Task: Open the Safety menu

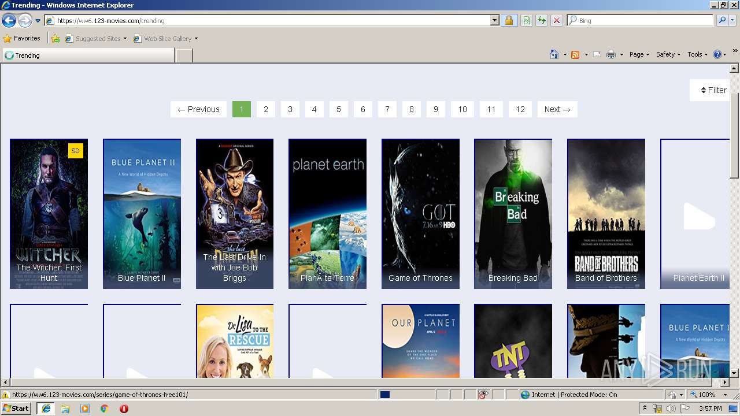Action: pos(668,54)
